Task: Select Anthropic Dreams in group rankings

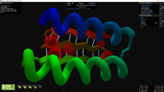Action: coord(146,5)
